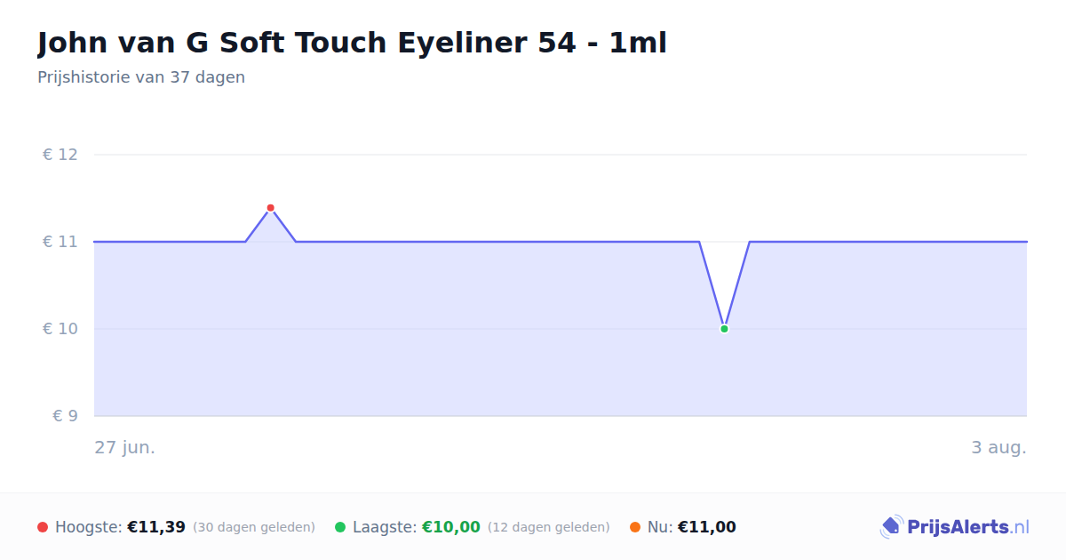Viewport: 1066px width, 560px height.
Task: Click the 27 jun. start date label
Action: coord(125,447)
